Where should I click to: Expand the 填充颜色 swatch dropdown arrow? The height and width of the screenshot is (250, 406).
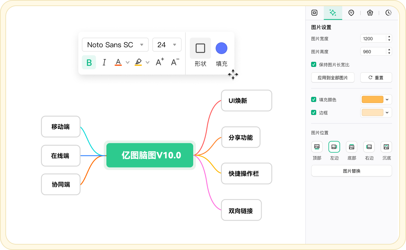pos(387,100)
